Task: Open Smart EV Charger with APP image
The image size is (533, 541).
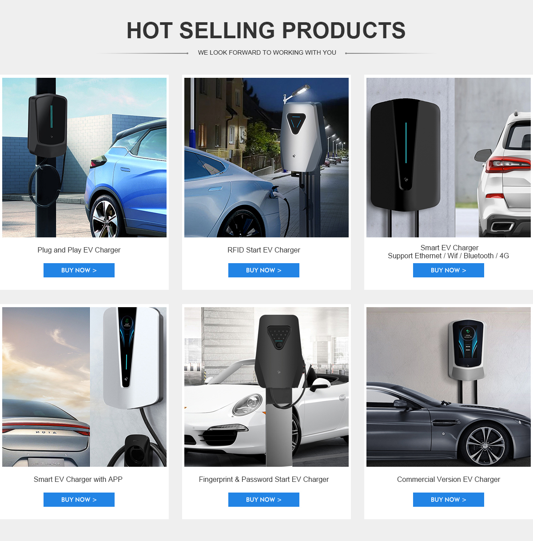Action: (x=84, y=387)
